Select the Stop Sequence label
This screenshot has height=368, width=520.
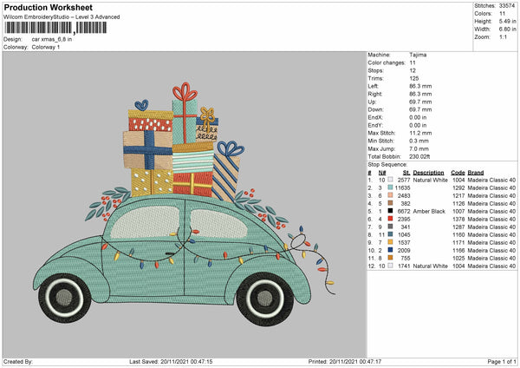coord(388,163)
